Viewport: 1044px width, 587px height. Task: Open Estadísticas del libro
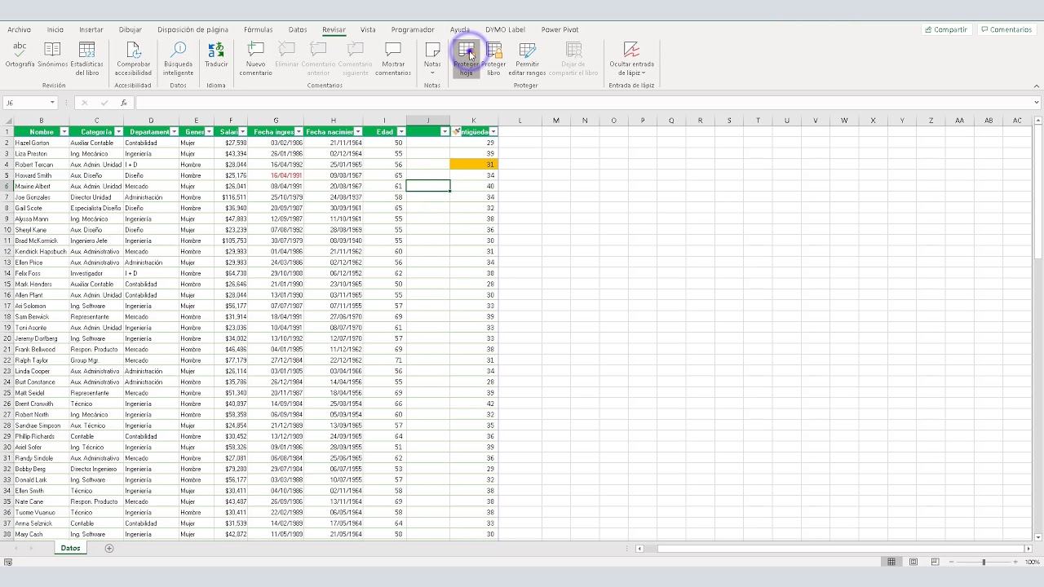point(86,59)
